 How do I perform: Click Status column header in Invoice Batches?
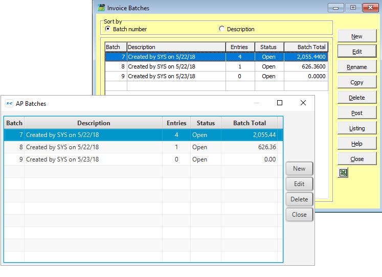pyautogui.click(x=269, y=47)
